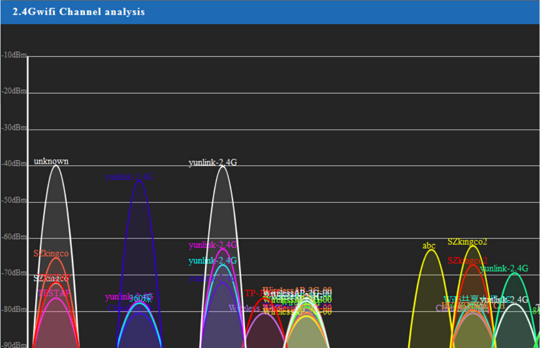Click the -20dBm axis label
Screen dimensions: 540x348
click(x=14, y=91)
